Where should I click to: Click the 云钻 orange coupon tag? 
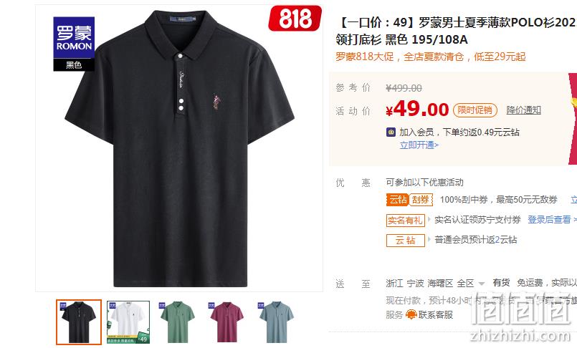398,200
